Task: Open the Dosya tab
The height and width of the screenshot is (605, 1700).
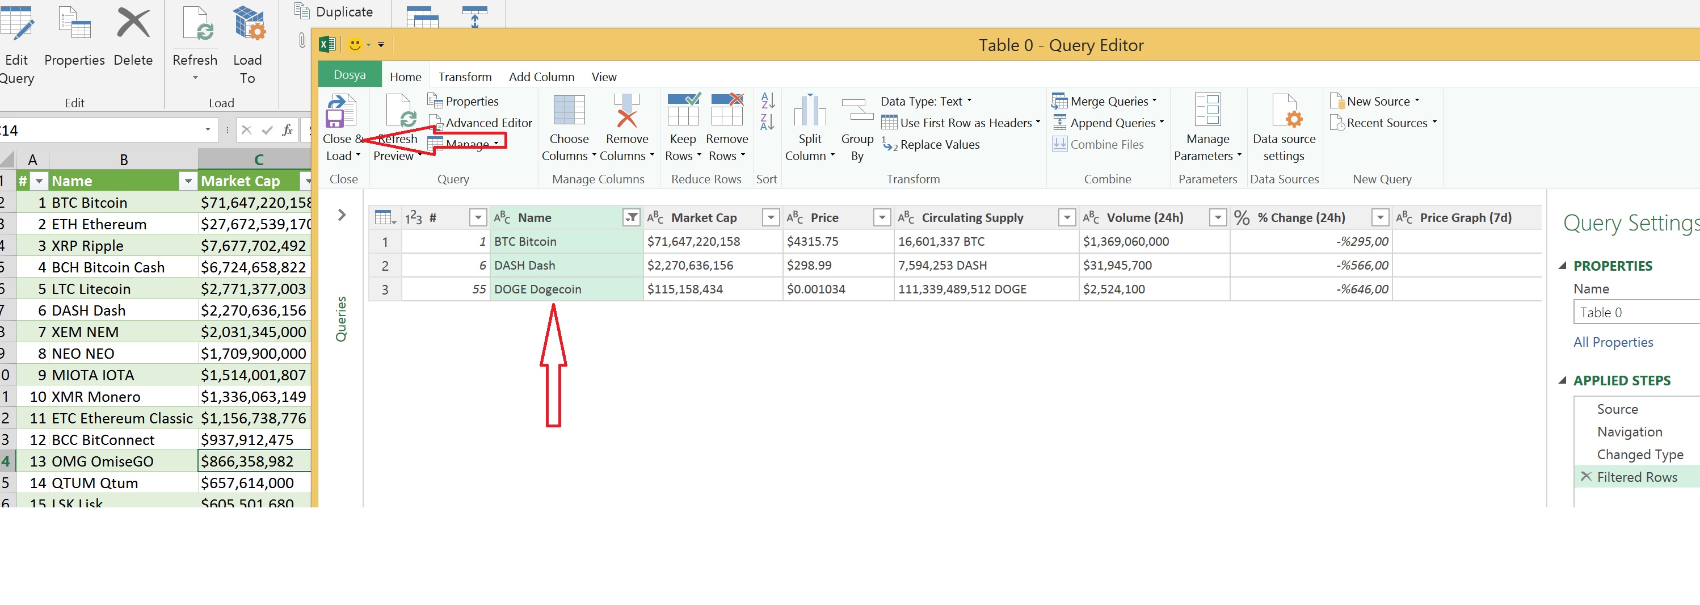Action: (x=350, y=74)
